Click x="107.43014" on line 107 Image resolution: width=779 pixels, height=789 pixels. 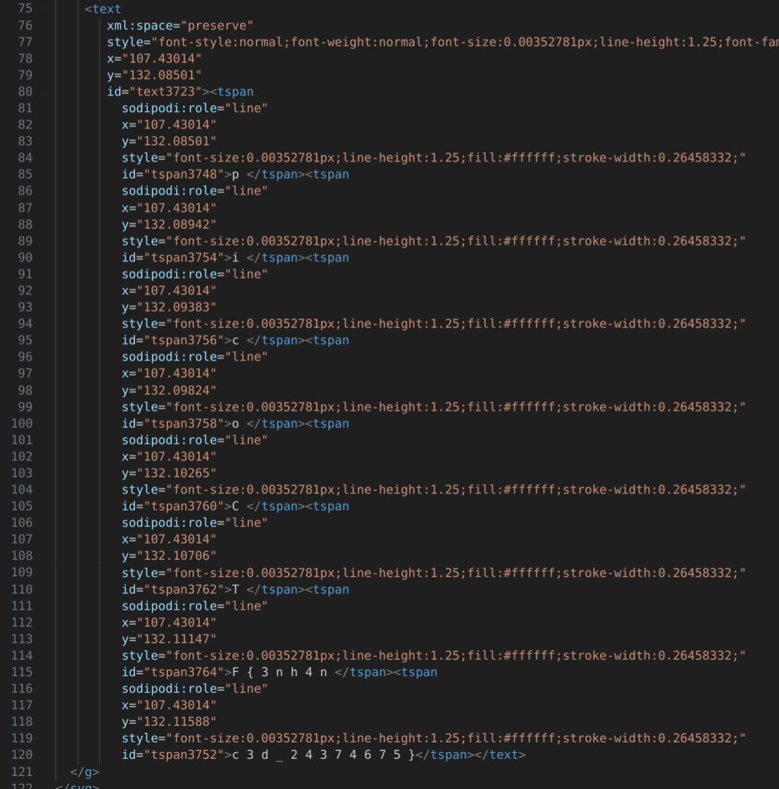169,539
